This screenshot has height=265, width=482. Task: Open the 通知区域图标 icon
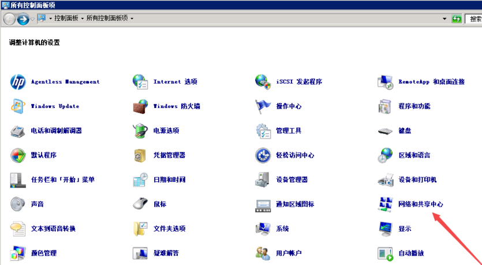coord(263,205)
